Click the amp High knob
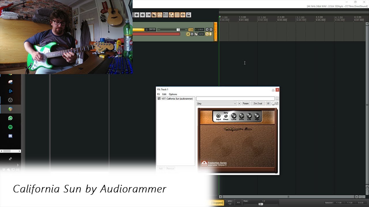The width and height of the screenshot is (369, 207). tap(257, 115)
